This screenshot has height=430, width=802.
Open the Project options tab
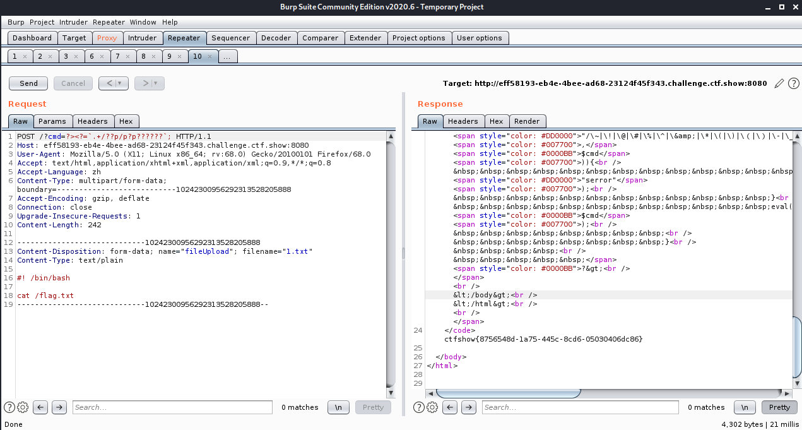[x=419, y=38]
